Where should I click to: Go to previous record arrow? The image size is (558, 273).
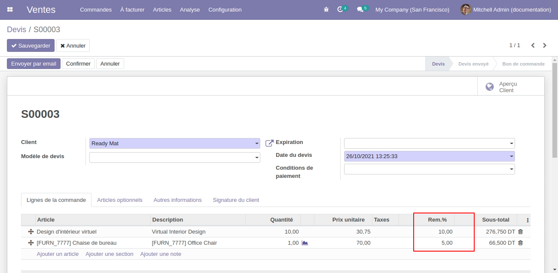tap(533, 45)
